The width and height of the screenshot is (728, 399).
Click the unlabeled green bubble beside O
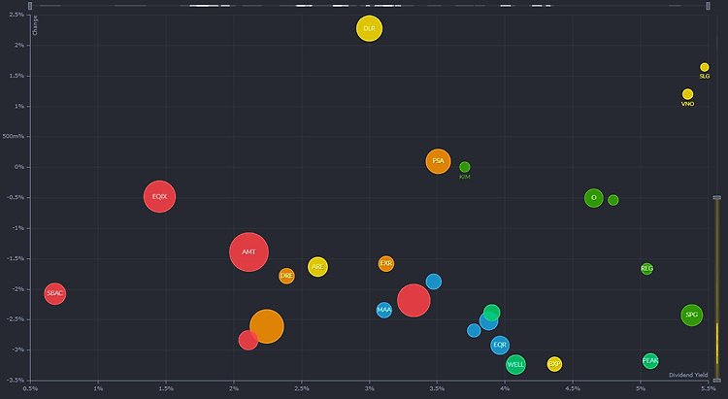(x=613, y=200)
